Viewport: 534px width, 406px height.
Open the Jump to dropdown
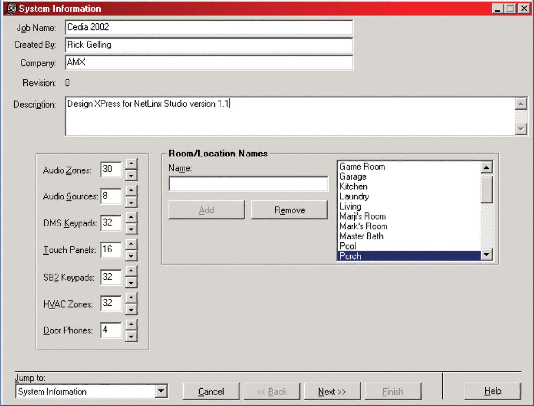pyautogui.click(x=161, y=391)
